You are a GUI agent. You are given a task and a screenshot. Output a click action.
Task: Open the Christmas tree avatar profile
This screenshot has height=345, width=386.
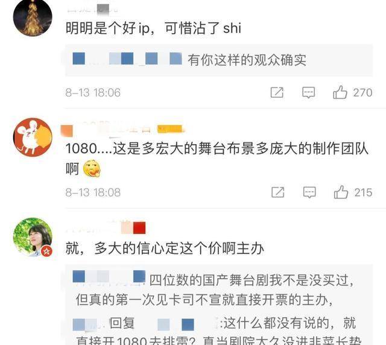pos(33,17)
